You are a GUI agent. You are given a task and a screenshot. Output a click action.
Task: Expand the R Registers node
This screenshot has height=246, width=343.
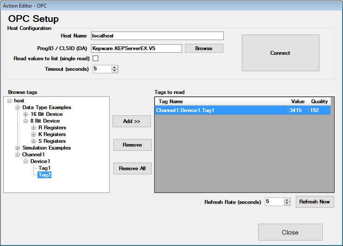[34, 128]
